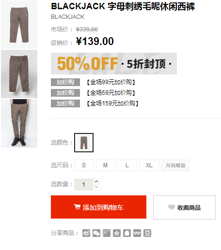
Task: Select the brown pants color swatch
Action: pyautogui.click(x=84, y=143)
